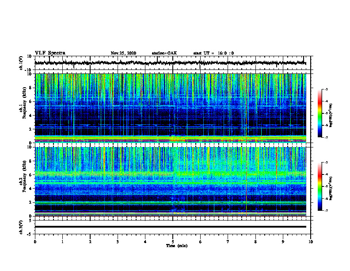
Task: Click the "6" tick on the time axis
Action: coord(201,242)
